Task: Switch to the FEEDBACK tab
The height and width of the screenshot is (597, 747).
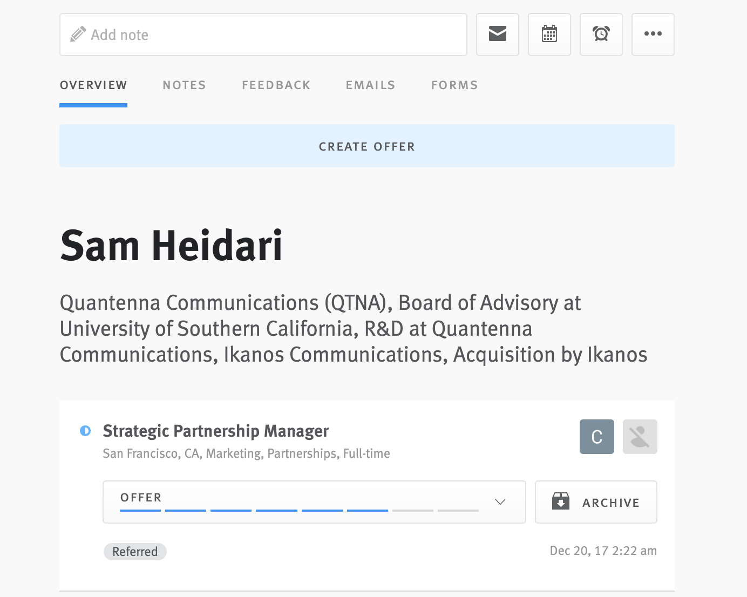Action: click(276, 85)
